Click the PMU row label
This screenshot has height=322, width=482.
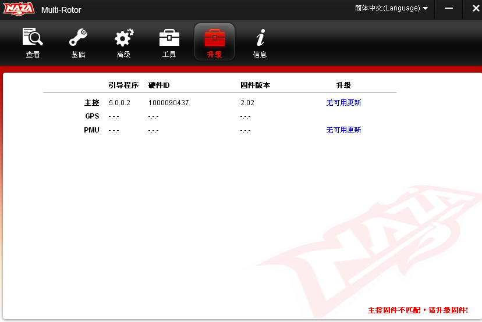(x=91, y=130)
